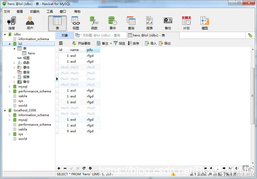Screen dimensions: 257x179
Task: Switch to the 无标题 query tab
Action: pos(100,35)
